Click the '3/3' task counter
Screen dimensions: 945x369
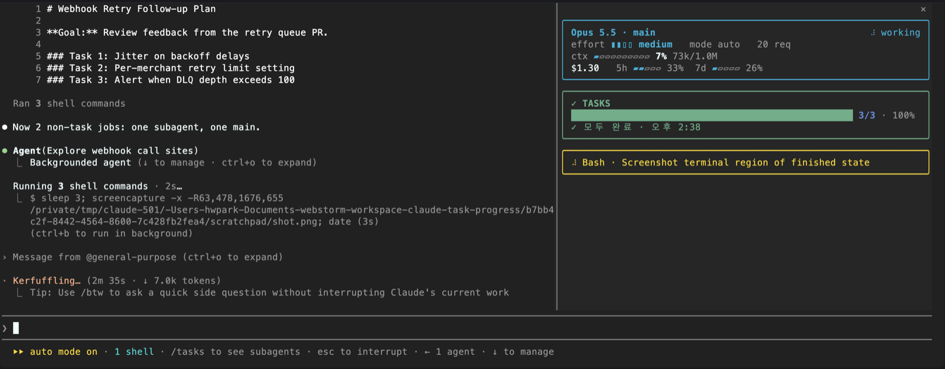(x=867, y=115)
